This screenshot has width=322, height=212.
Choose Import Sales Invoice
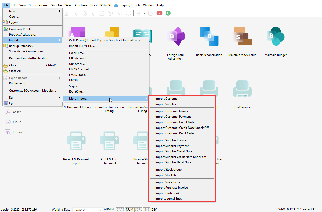pos(182,182)
